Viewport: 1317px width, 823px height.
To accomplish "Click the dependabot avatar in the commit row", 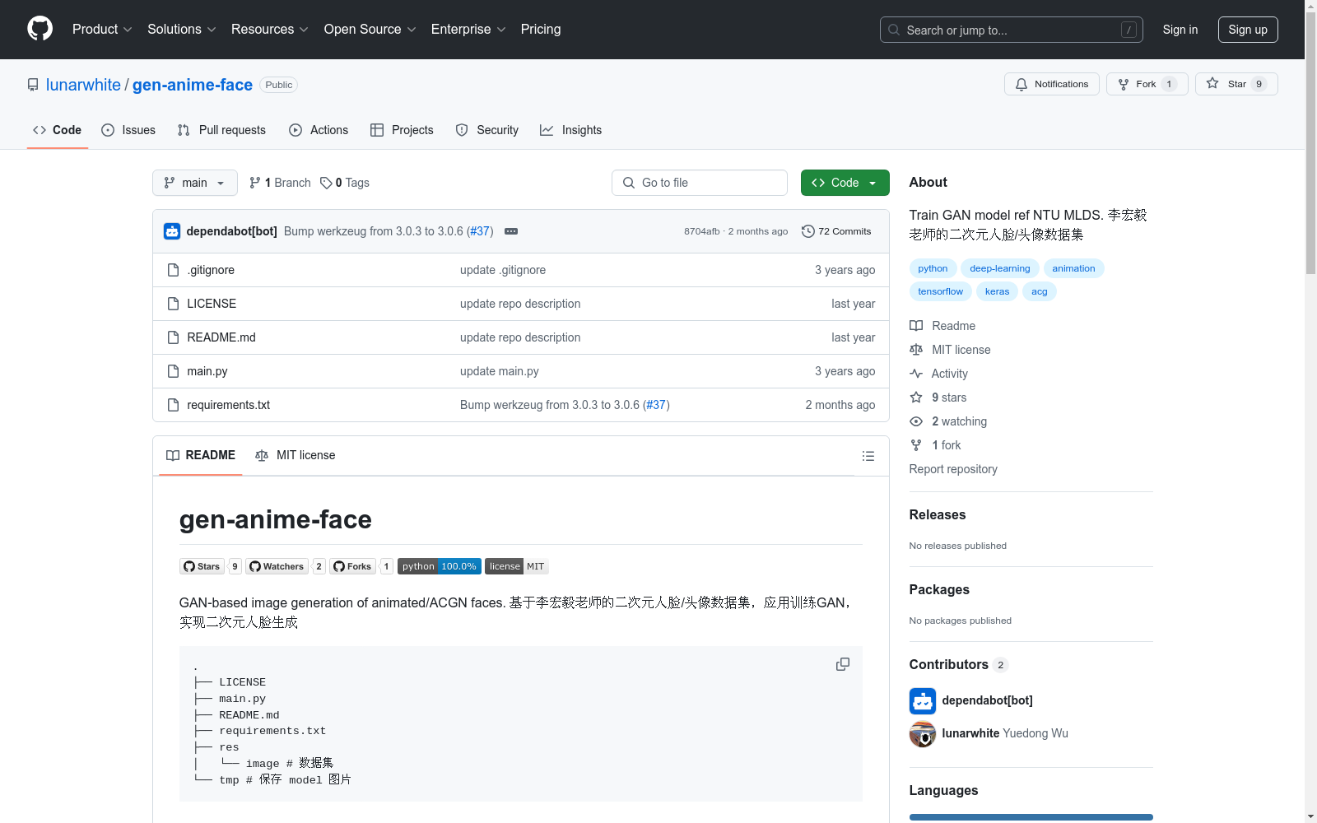I will click(172, 231).
